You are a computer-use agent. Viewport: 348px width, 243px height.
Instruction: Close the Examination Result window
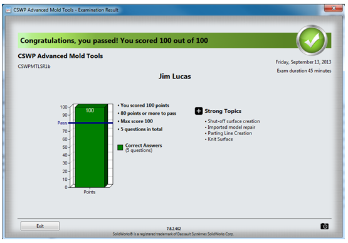(334, 8)
